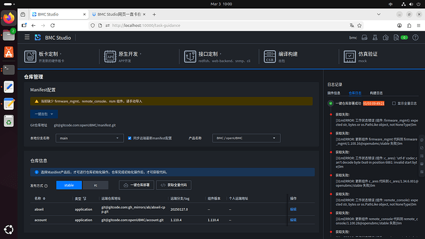Click 编辑 link for the account row
This screenshot has height=239, width=425.
click(293, 220)
